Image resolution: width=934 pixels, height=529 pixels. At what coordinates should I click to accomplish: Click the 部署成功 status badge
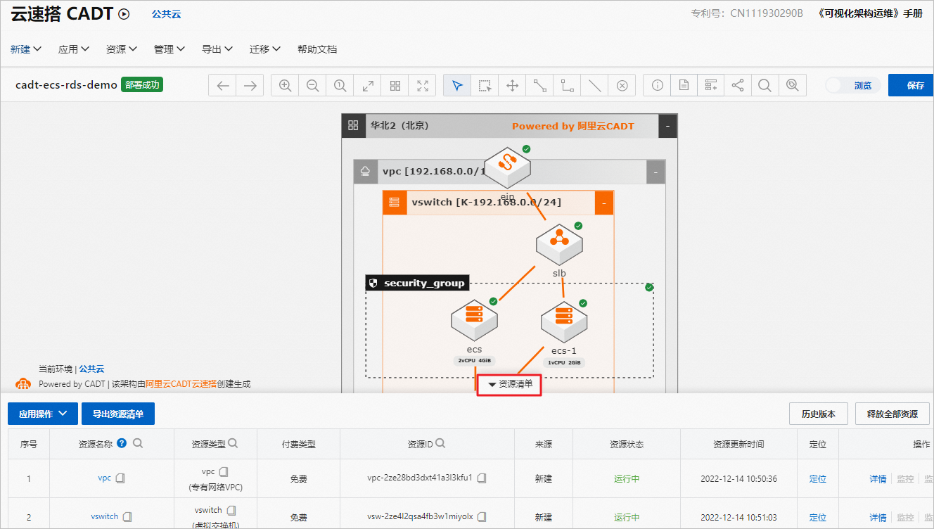[143, 85]
